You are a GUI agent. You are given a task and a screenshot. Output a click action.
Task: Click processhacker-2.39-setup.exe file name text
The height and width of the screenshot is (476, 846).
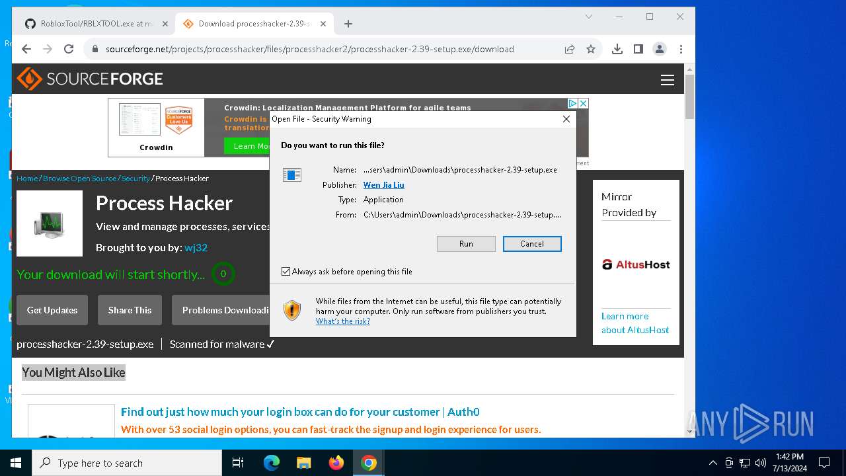coord(85,344)
